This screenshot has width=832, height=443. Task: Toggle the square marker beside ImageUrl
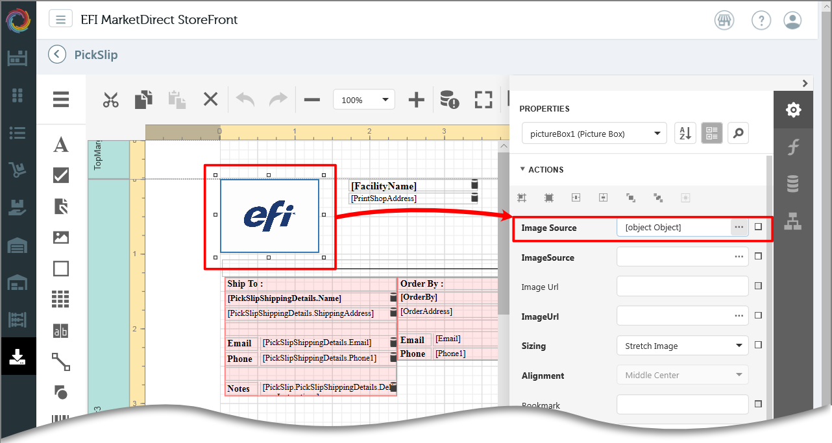tap(758, 316)
